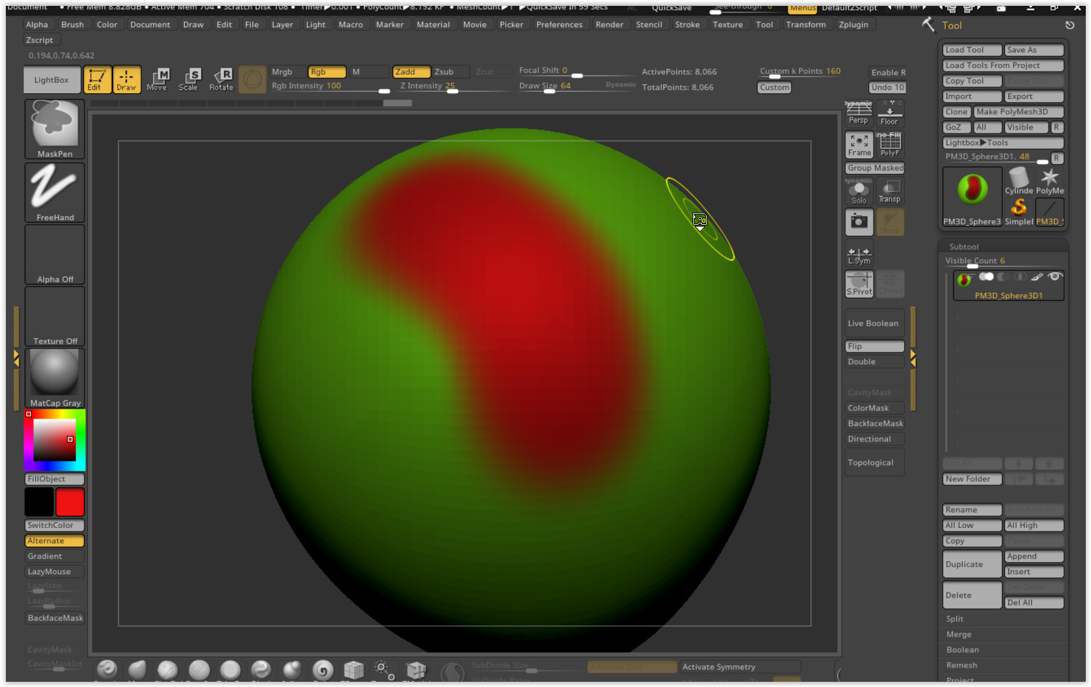The image size is (1091, 687).
Task: Open the Zplugin menu
Action: [853, 24]
